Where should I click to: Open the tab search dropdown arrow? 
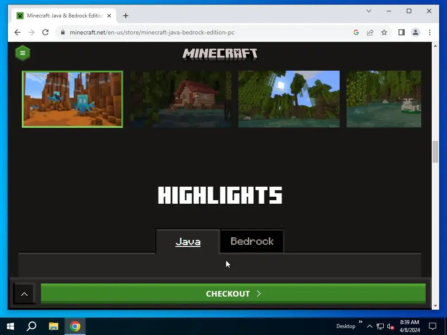click(x=369, y=11)
